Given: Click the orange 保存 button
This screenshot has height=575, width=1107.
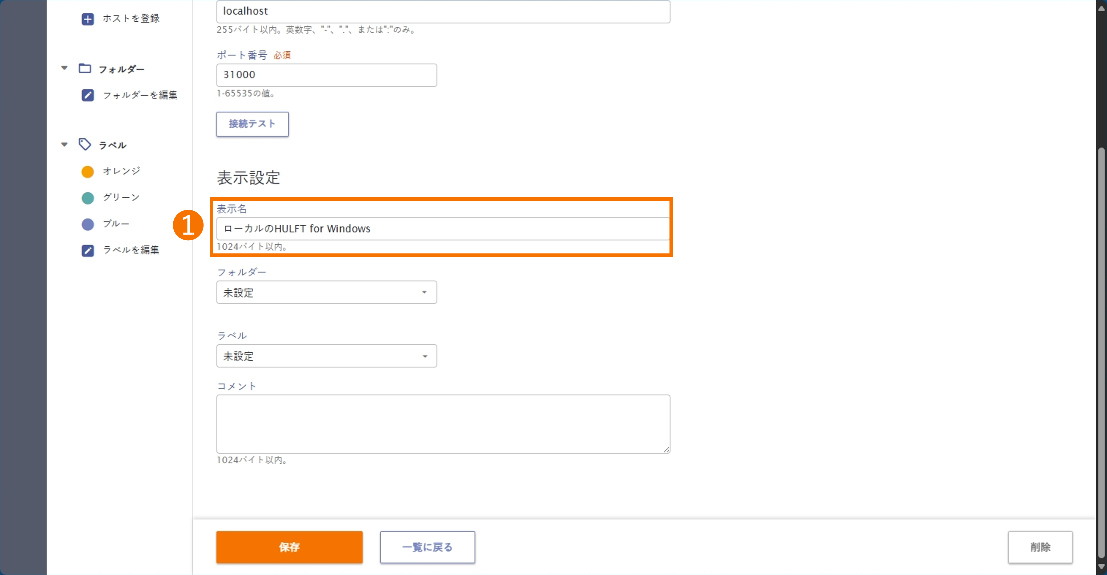Looking at the screenshot, I should point(289,547).
